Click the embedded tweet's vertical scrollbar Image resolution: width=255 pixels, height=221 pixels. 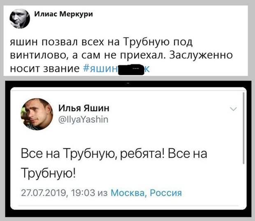click(x=243, y=128)
